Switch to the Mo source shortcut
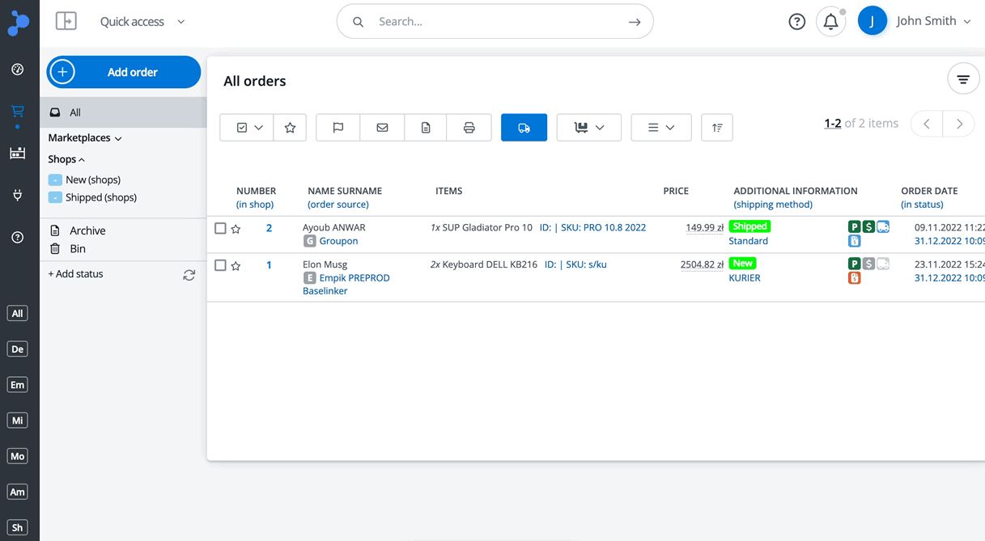 [x=17, y=456]
